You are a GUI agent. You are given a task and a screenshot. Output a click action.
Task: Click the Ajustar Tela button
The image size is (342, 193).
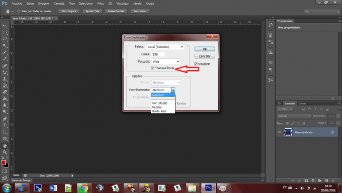tap(92, 11)
